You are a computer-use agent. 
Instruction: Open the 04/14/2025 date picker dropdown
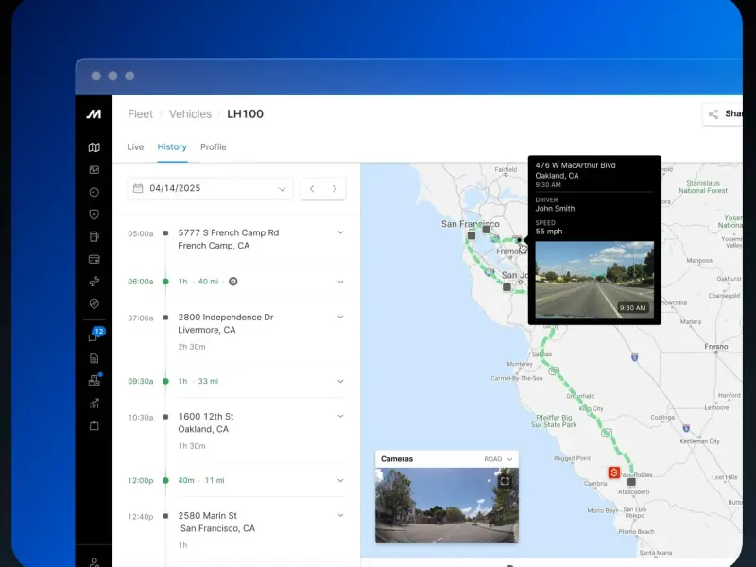210,189
